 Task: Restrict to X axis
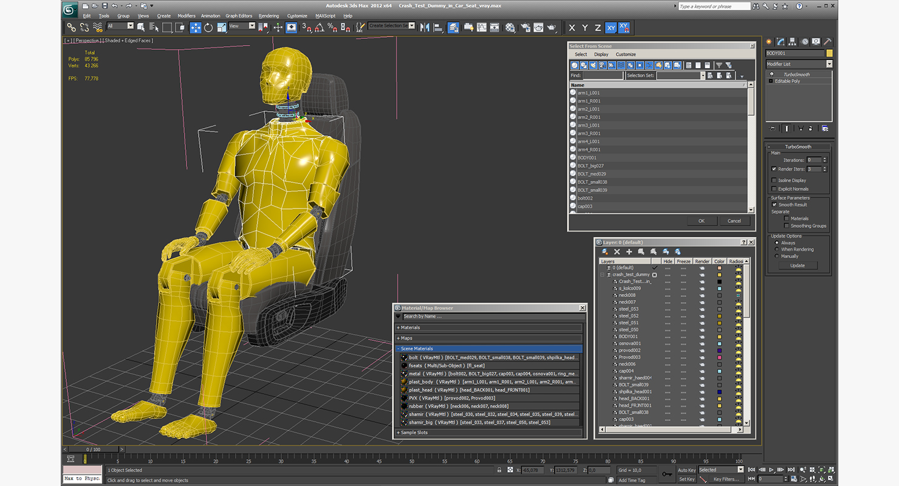[572, 27]
